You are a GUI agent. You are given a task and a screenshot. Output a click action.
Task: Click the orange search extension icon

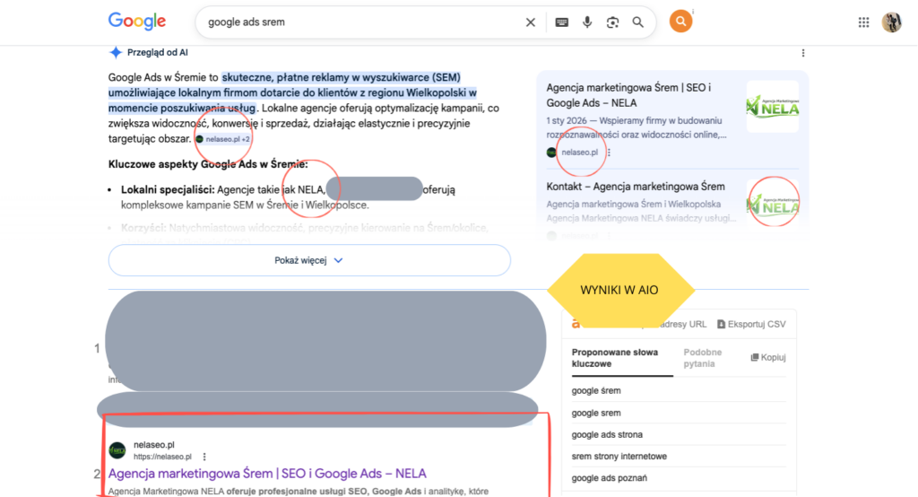tap(680, 22)
